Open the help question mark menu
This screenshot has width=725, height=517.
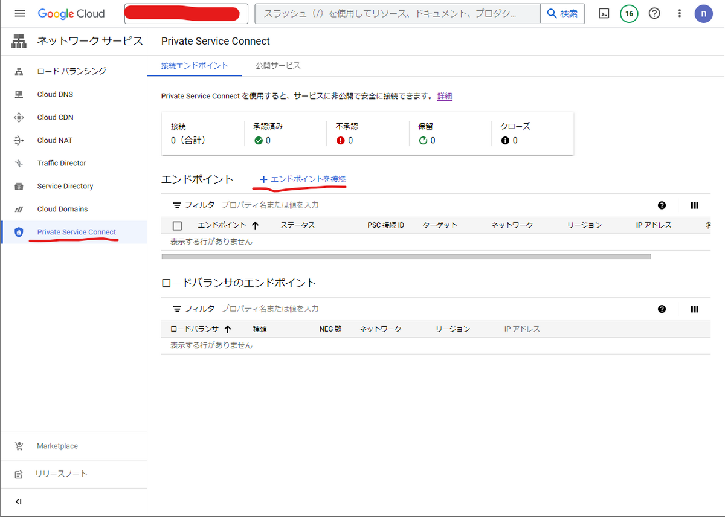tap(654, 13)
